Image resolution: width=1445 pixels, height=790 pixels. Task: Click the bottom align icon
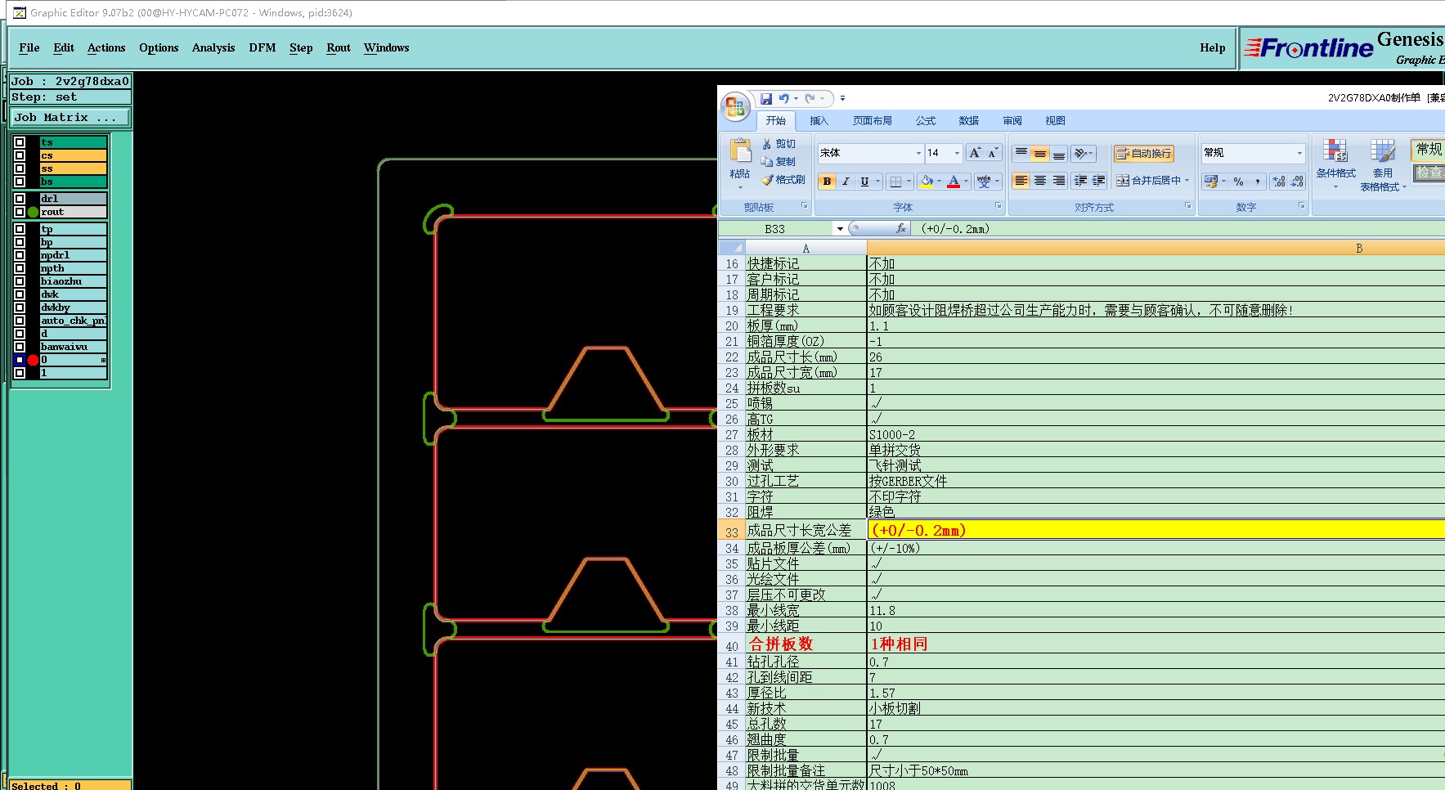click(1059, 153)
